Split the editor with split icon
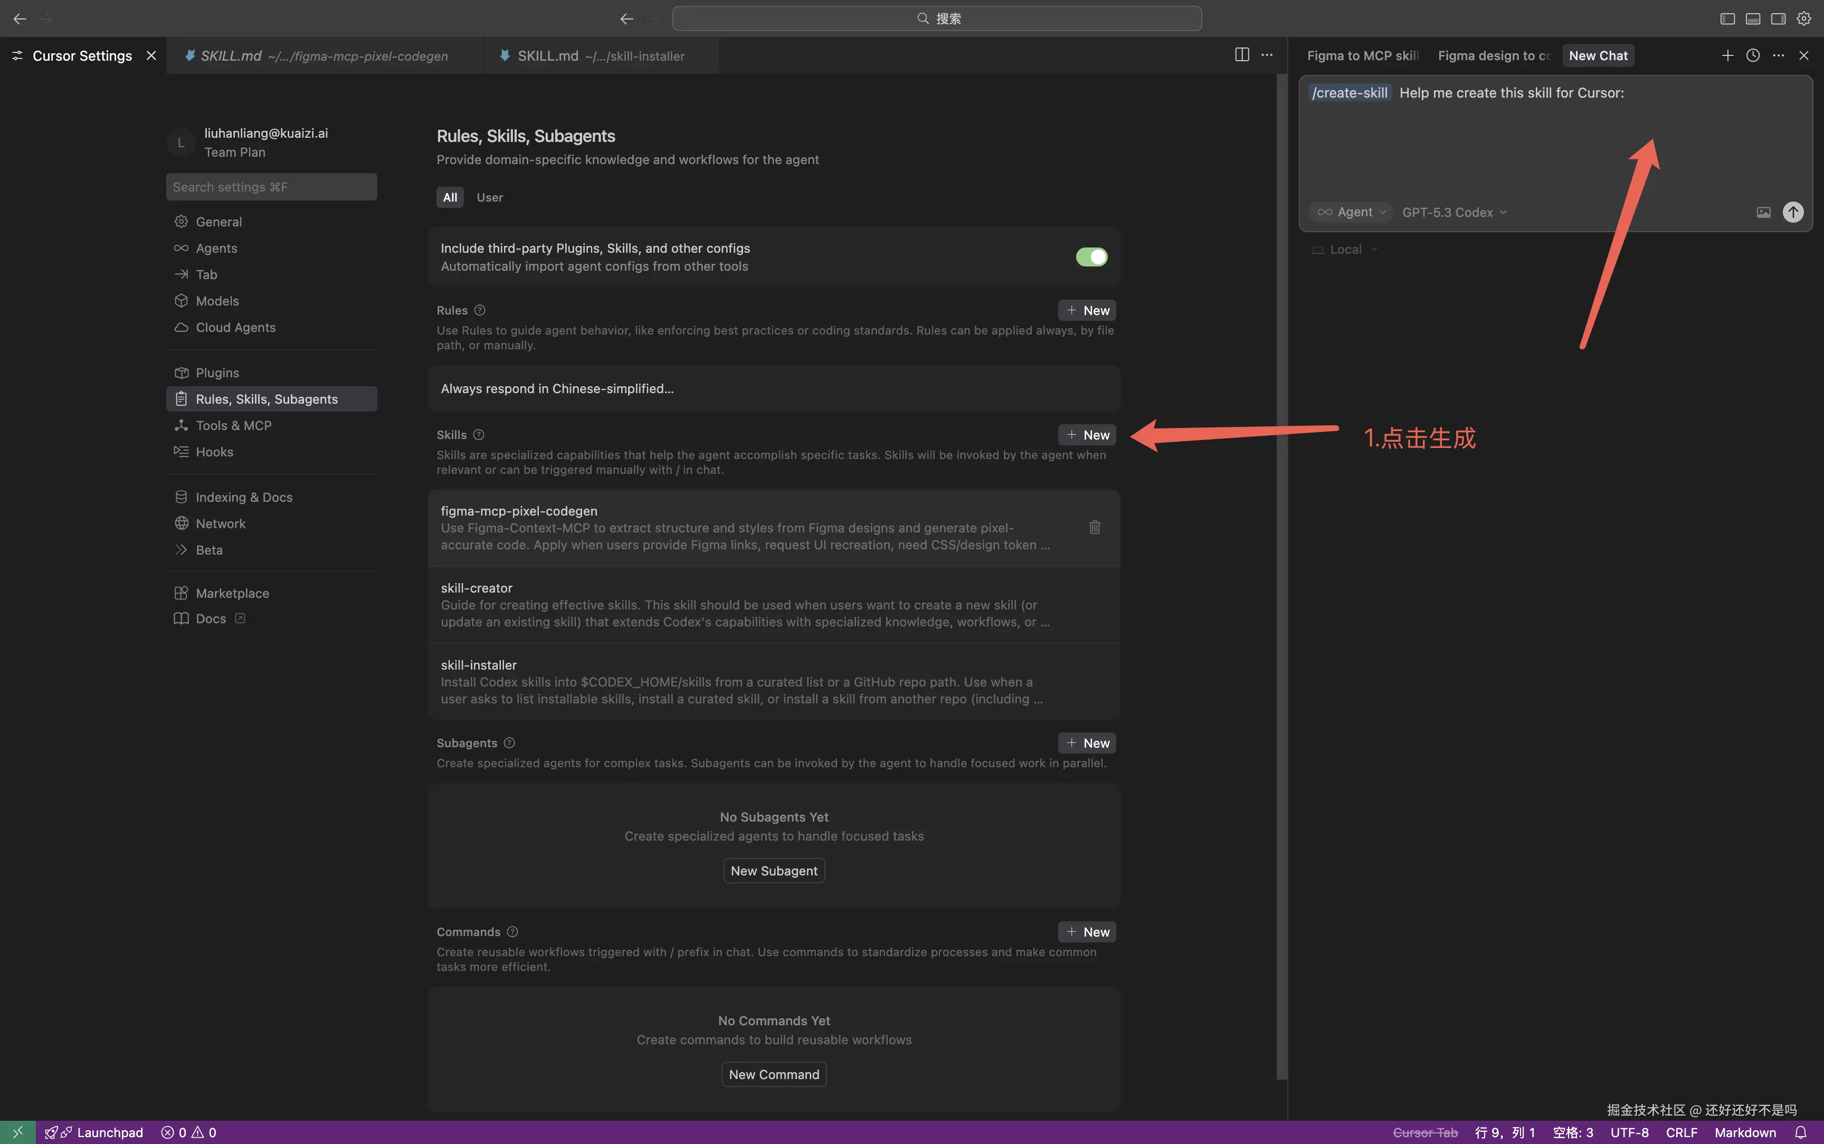The width and height of the screenshot is (1824, 1144). coord(1241,54)
